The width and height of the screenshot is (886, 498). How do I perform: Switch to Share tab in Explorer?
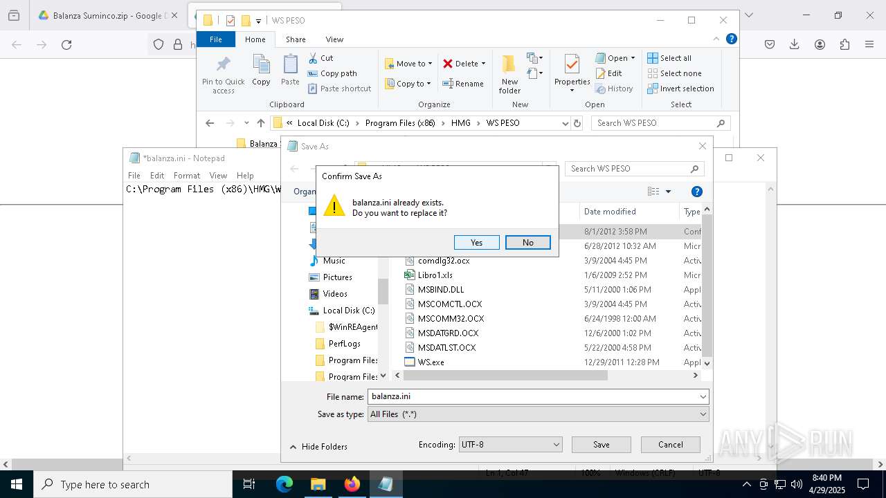point(296,39)
